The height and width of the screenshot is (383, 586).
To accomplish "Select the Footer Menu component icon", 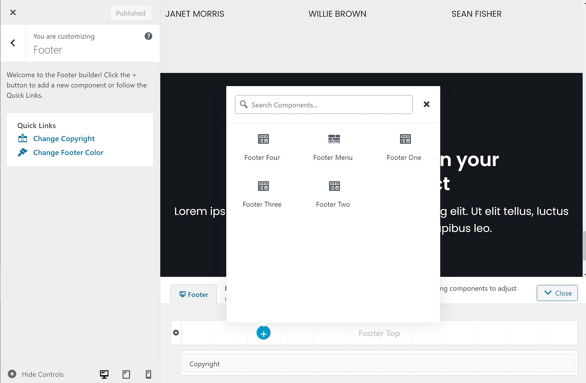I will (x=333, y=139).
